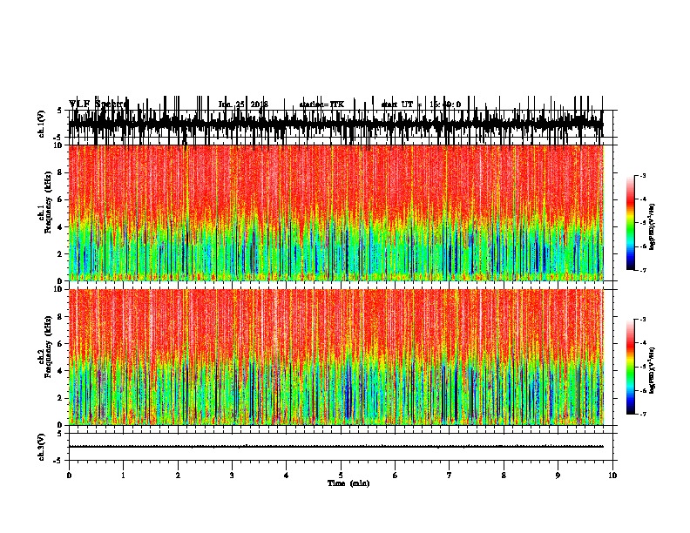This screenshot has width=690, height=533.
Task: Click ch.1 frequency tick label '8'
Action: [61, 172]
